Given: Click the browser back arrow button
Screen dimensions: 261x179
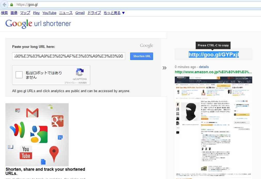Looking at the screenshot, I should (4, 5).
